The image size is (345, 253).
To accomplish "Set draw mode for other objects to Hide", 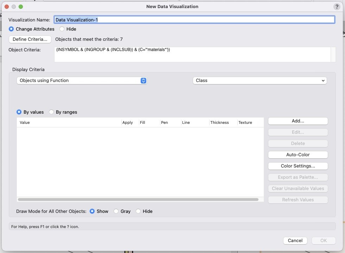I will [x=138, y=211].
